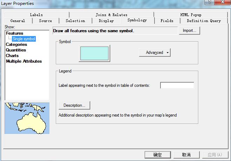231x161 pixels.
Task: Choose Charts in the Show list
Action: click(12, 56)
